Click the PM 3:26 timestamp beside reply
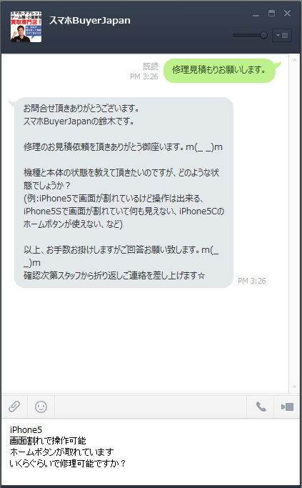This screenshot has width=302, height=488. (252, 281)
